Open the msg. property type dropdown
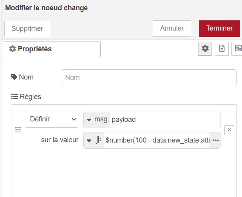Image resolution: width=242 pixels, height=197 pixels. tap(97, 120)
